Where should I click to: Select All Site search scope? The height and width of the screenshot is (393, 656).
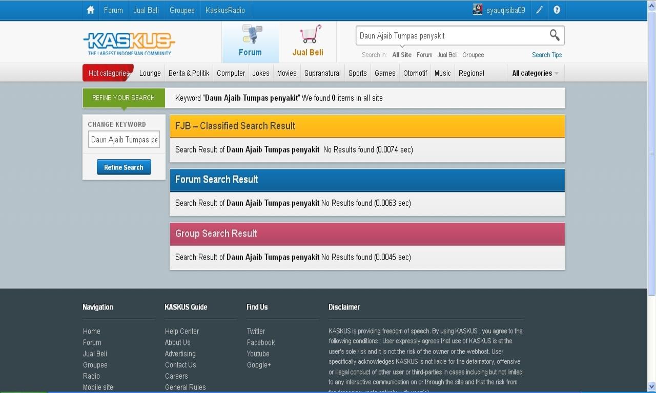click(x=402, y=55)
